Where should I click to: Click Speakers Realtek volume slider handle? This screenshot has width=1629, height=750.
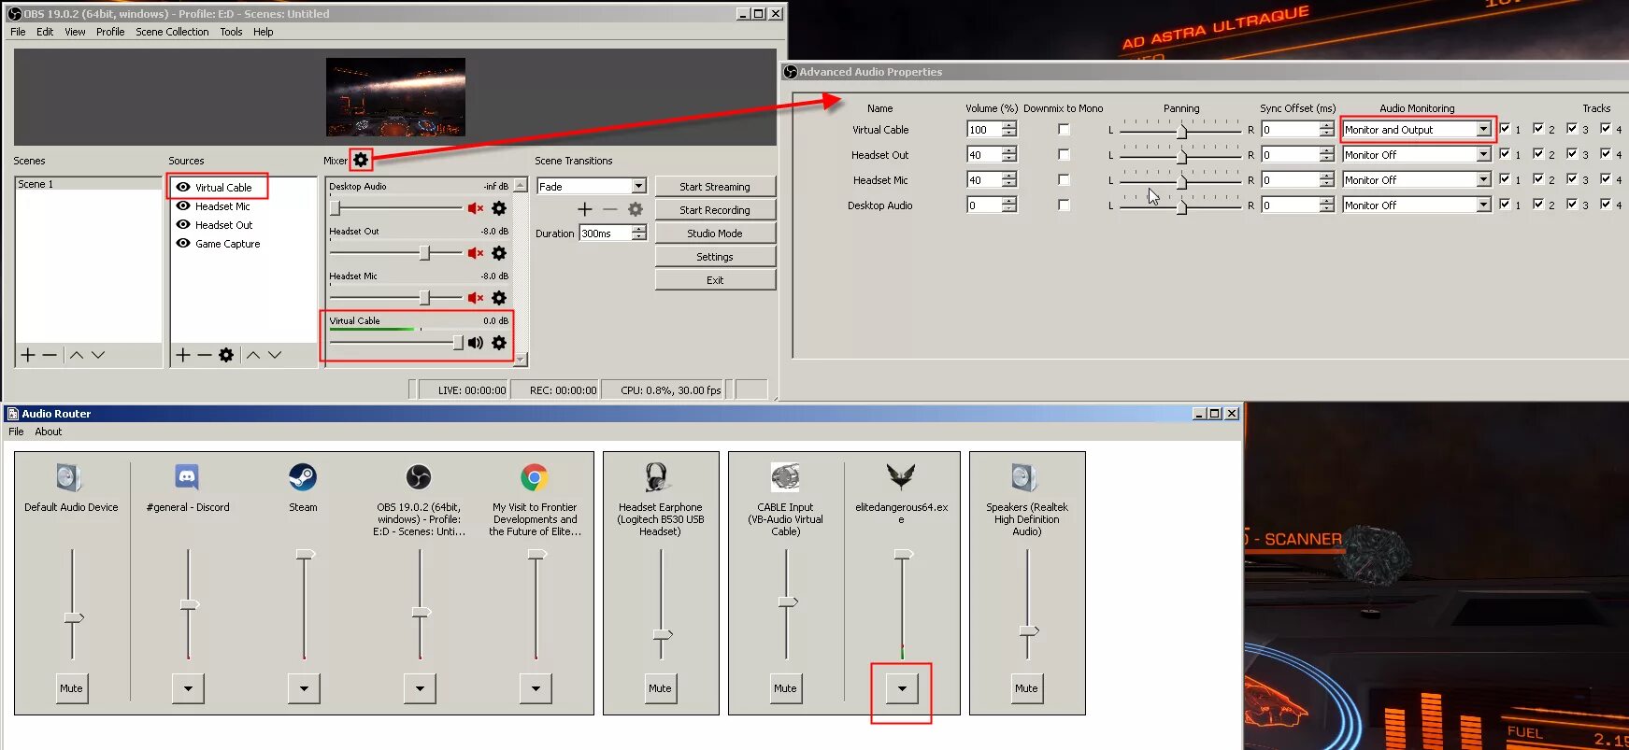[1029, 630]
